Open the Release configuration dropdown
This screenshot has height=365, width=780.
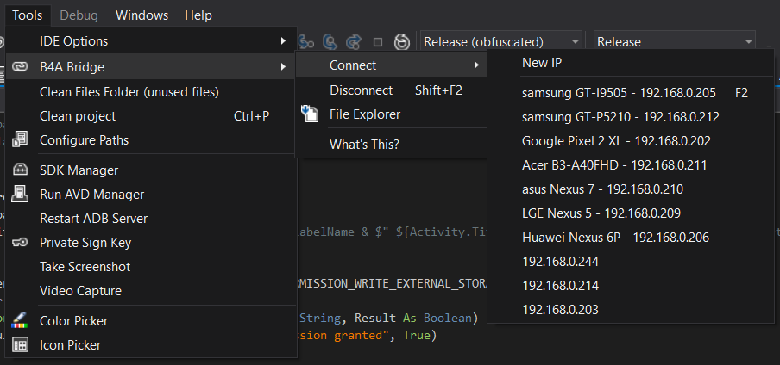pos(675,41)
